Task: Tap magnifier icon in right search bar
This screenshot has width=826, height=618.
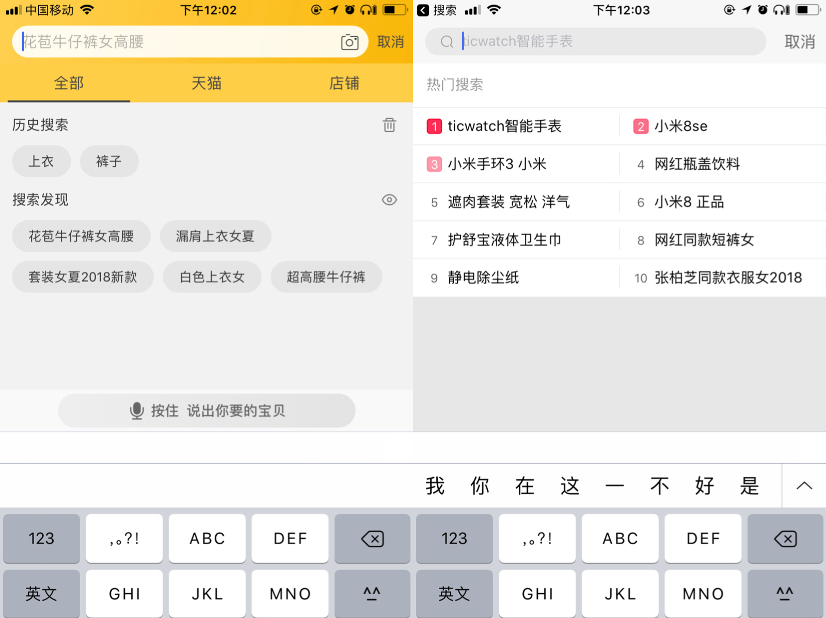Action: click(x=447, y=42)
